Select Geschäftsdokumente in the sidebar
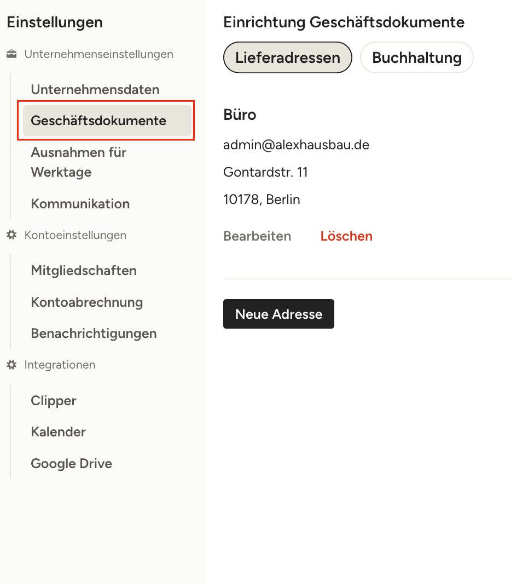Image resolution: width=511 pixels, height=584 pixels. 107,121
